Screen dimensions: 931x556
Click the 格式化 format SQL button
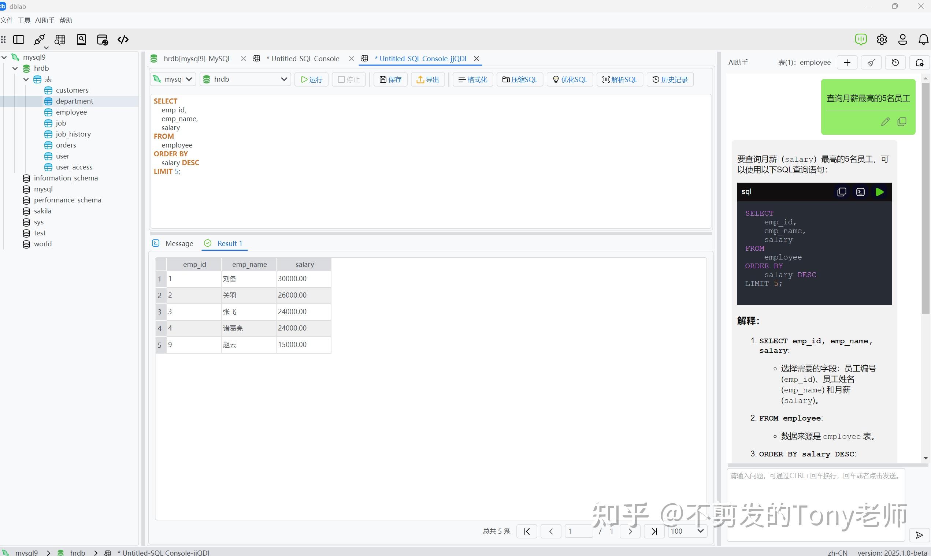click(x=472, y=79)
